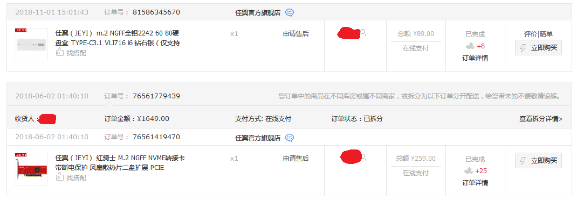The height and width of the screenshot is (200, 577).
Task: Open 评价|晒单 for the first order
Action: [538, 34]
